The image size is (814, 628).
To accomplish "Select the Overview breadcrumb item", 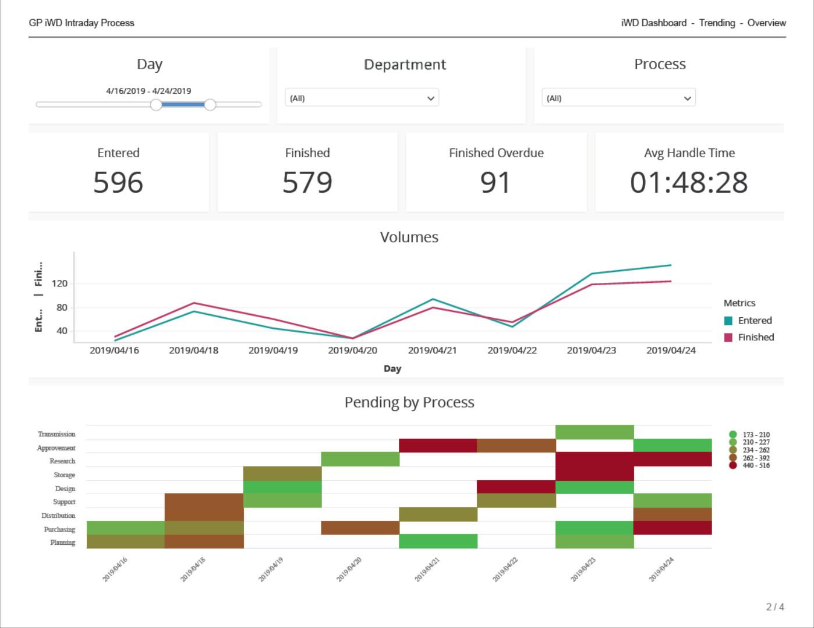I will (x=766, y=23).
